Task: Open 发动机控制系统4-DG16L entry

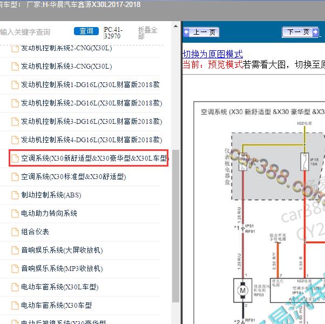Action: click(92, 140)
